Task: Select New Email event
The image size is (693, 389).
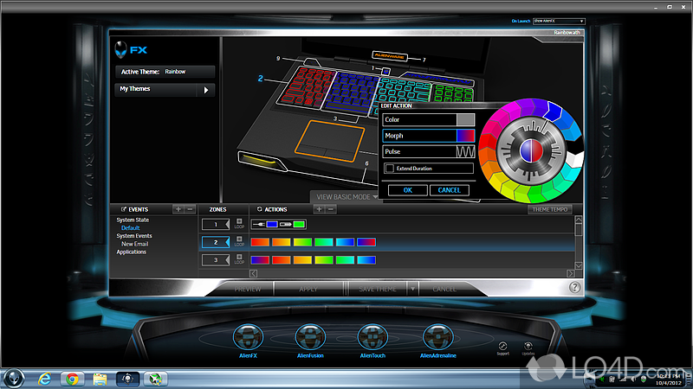Action: pos(135,244)
